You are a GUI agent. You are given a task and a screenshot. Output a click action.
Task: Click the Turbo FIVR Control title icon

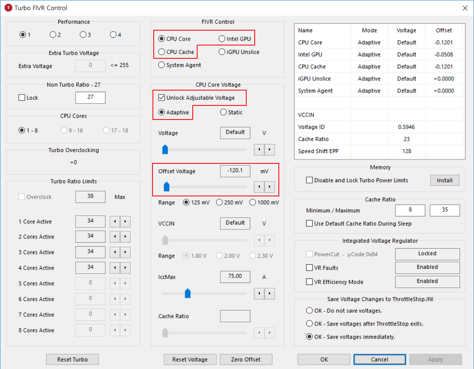(8, 8)
